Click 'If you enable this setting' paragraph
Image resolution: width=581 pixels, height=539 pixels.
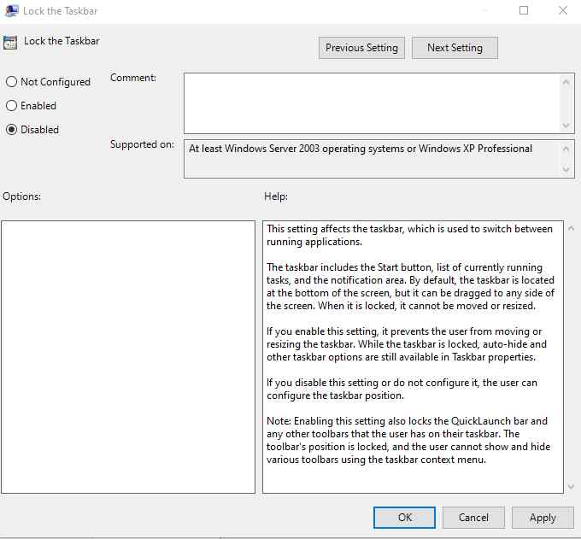407,344
